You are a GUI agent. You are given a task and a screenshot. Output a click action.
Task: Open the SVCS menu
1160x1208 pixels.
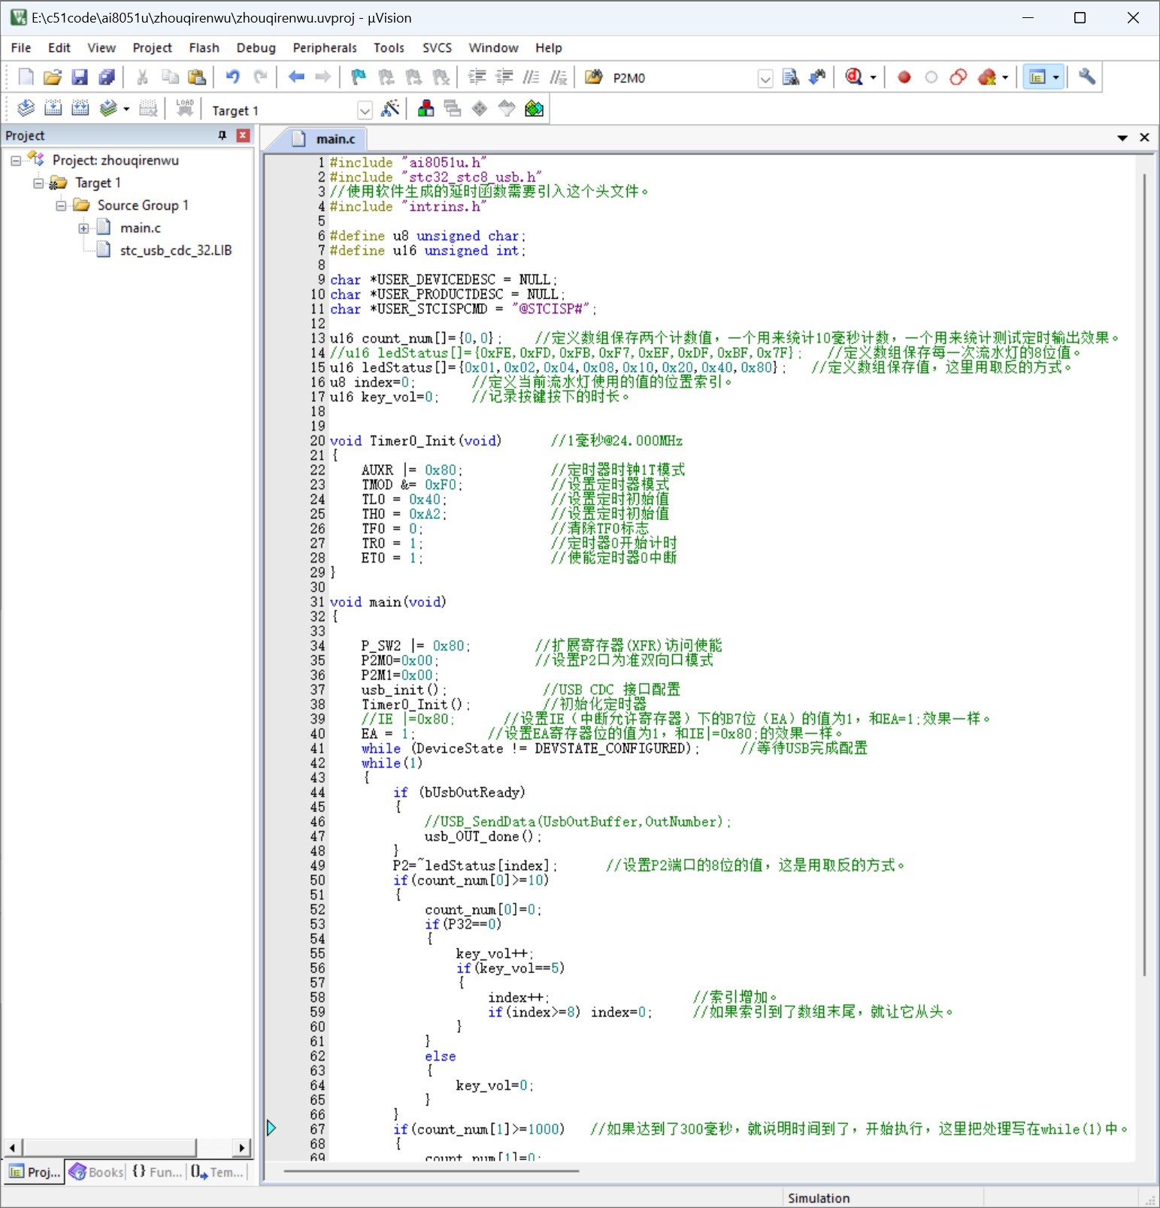[x=437, y=47]
